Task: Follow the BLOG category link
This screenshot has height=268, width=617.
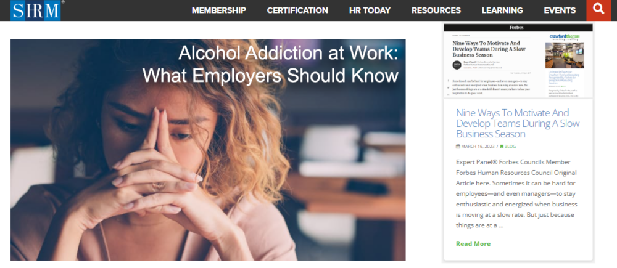Action: click(x=510, y=147)
